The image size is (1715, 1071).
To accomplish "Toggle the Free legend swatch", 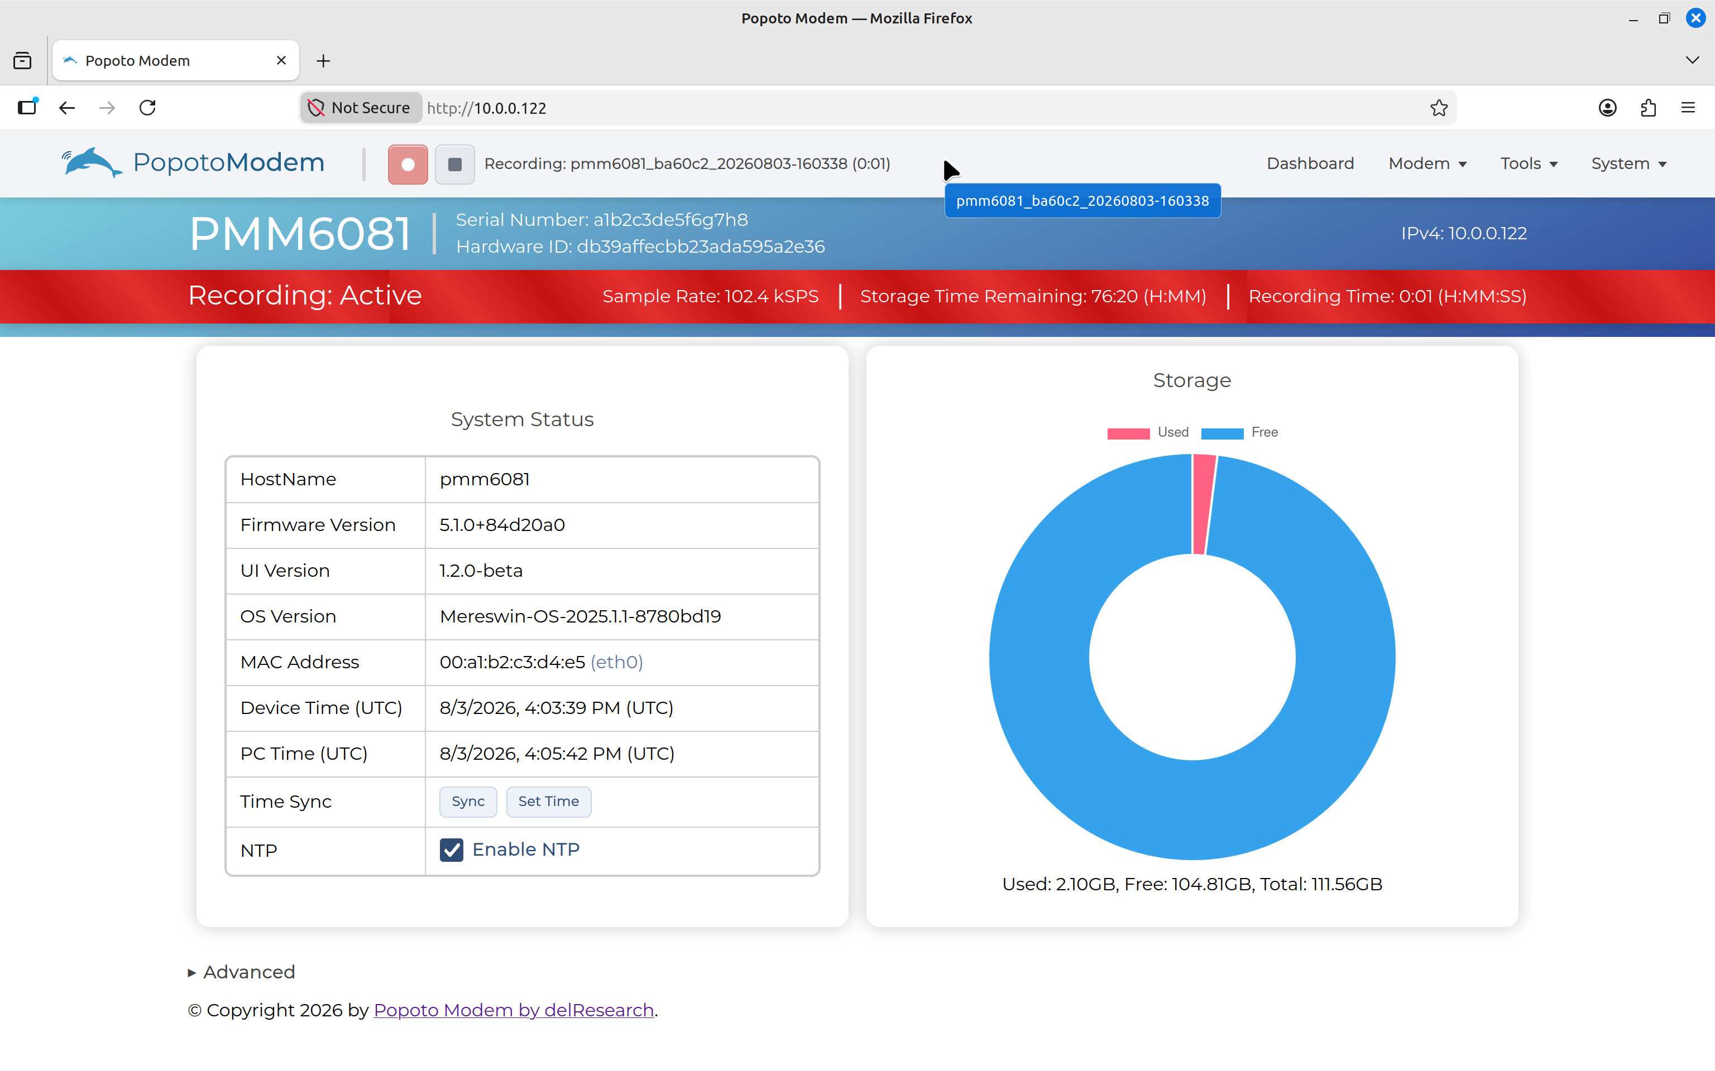I will [1221, 433].
